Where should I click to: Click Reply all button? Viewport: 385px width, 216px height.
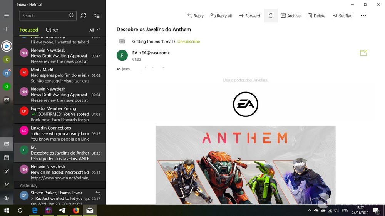coord(221,16)
